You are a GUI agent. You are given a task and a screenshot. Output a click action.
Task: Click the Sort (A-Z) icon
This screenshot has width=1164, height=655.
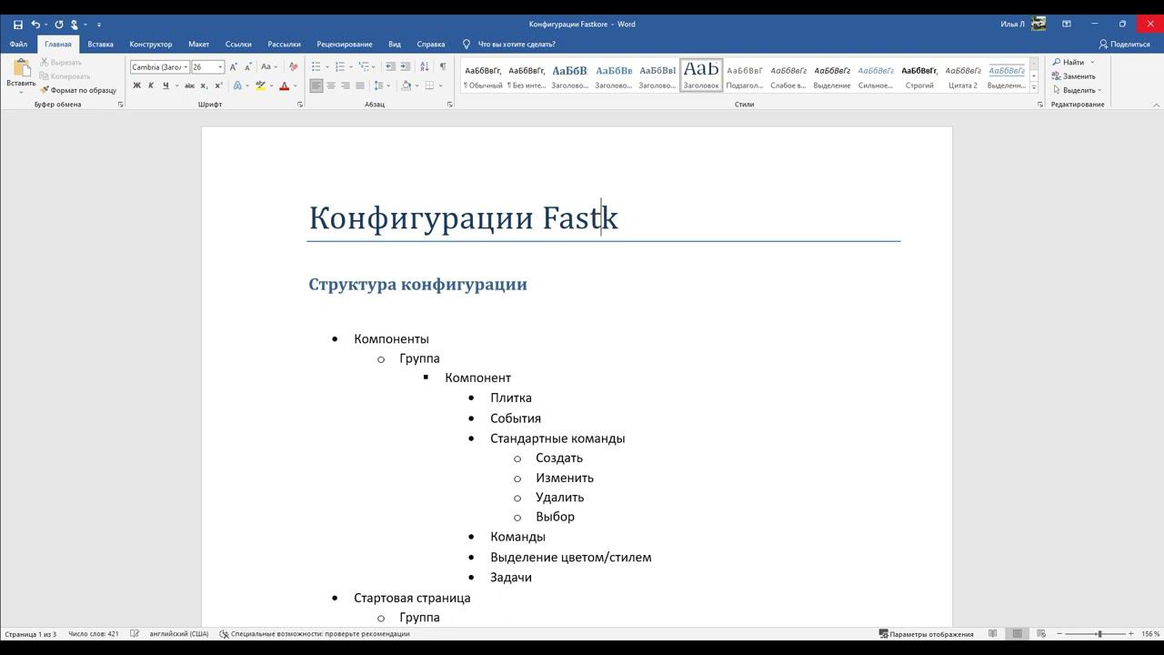coord(425,66)
